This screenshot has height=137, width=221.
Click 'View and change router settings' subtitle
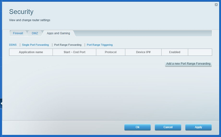point(30,20)
